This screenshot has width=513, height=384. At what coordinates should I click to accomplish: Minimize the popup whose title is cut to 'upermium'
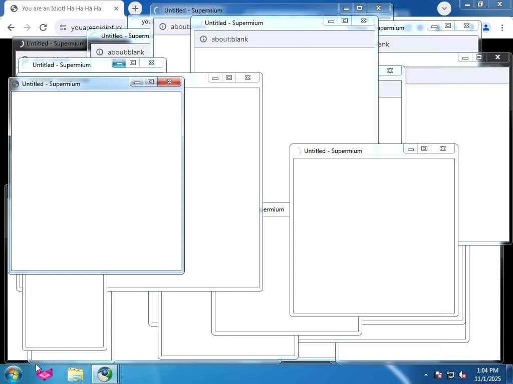click(434, 26)
